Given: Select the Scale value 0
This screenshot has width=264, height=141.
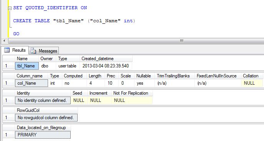Looking at the screenshot, I should tap(126, 83).
